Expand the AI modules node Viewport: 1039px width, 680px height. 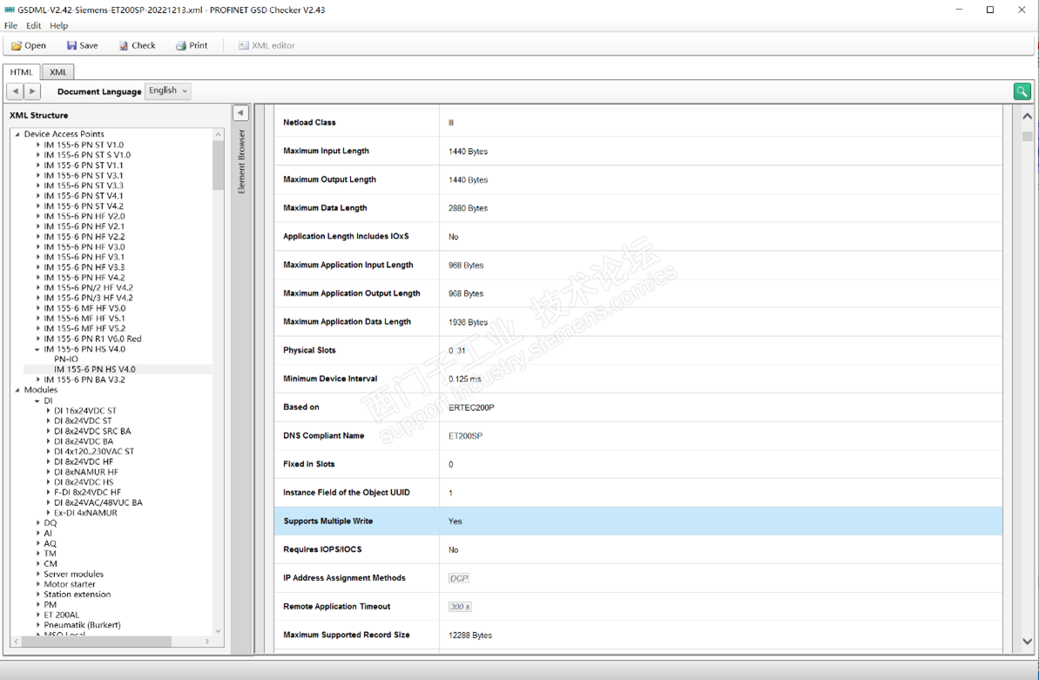37,533
